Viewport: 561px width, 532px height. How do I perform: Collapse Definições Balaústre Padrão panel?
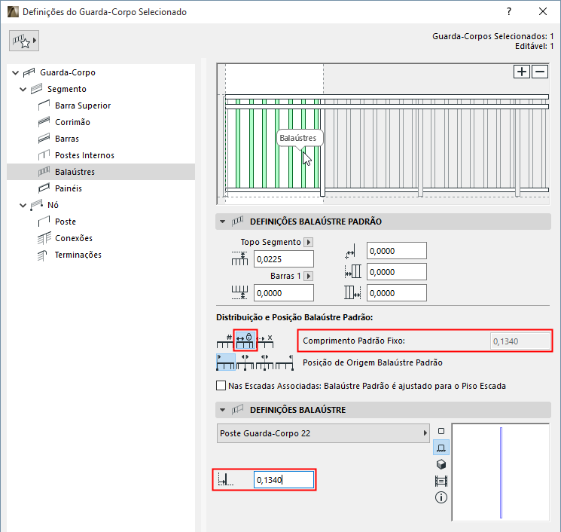coord(223,222)
